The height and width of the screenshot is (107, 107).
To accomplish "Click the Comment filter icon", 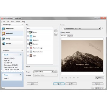I will point(31,40).
